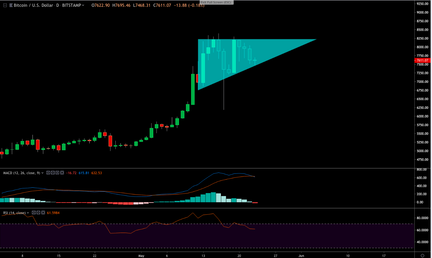Hide the MACD indicator using its eye icon
This screenshot has height=258, width=432.
pyautogui.click(x=48, y=173)
